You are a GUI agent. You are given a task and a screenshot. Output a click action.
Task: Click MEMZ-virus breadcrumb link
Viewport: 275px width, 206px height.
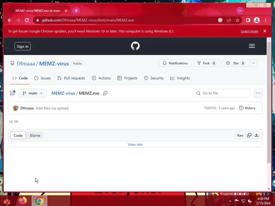pos(63,93)
